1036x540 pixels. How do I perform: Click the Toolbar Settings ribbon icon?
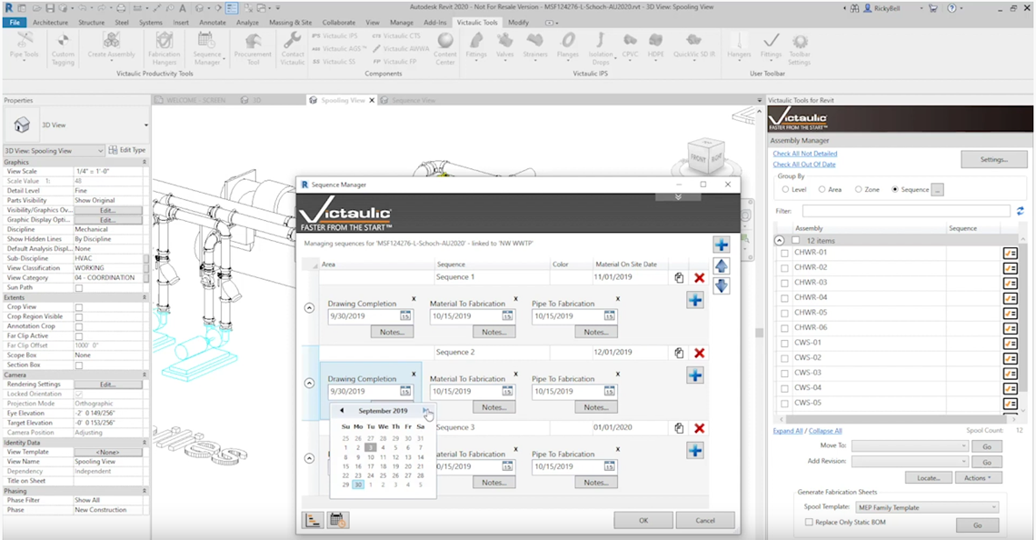coord(800,47)
